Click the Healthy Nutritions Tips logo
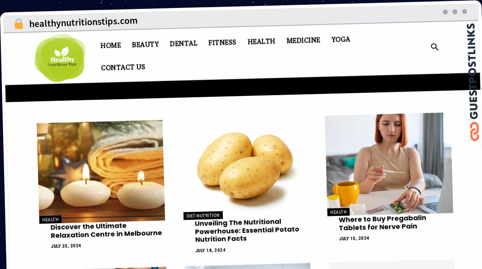The image size is (482, 269). click(x=60, y=58)
